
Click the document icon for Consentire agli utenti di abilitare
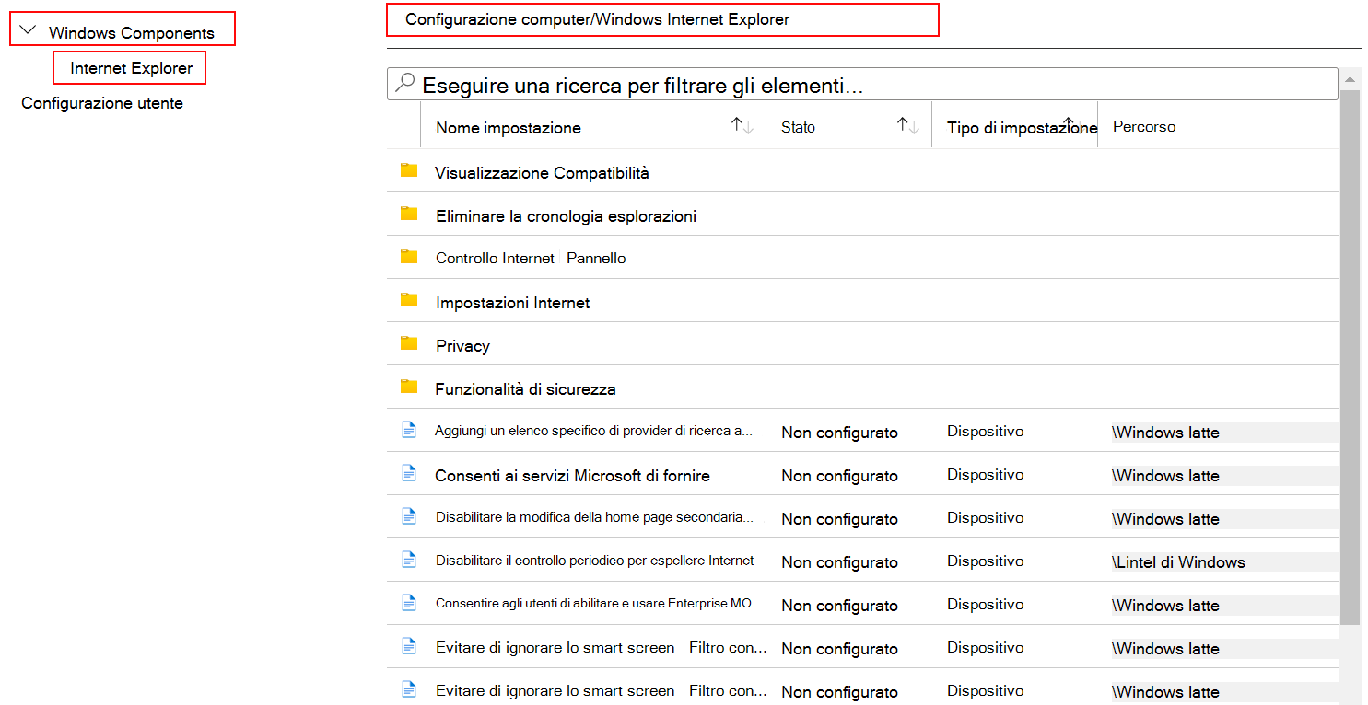tap(409, 603)
